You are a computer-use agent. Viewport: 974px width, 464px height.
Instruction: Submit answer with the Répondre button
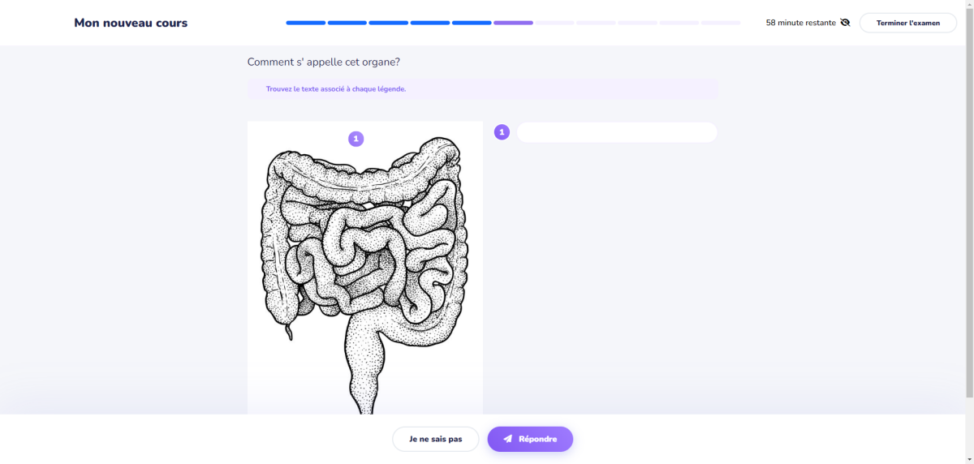click(530, 439)
